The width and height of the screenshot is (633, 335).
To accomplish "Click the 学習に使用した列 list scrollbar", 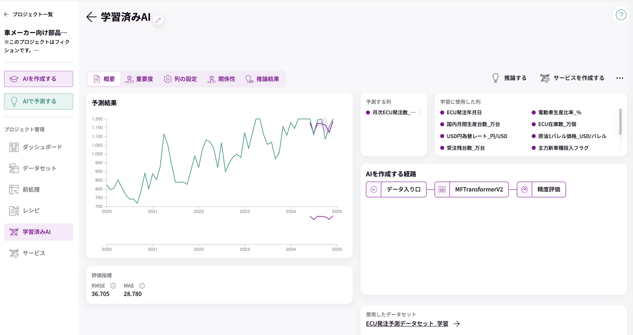I will click(x=620, y=122).
